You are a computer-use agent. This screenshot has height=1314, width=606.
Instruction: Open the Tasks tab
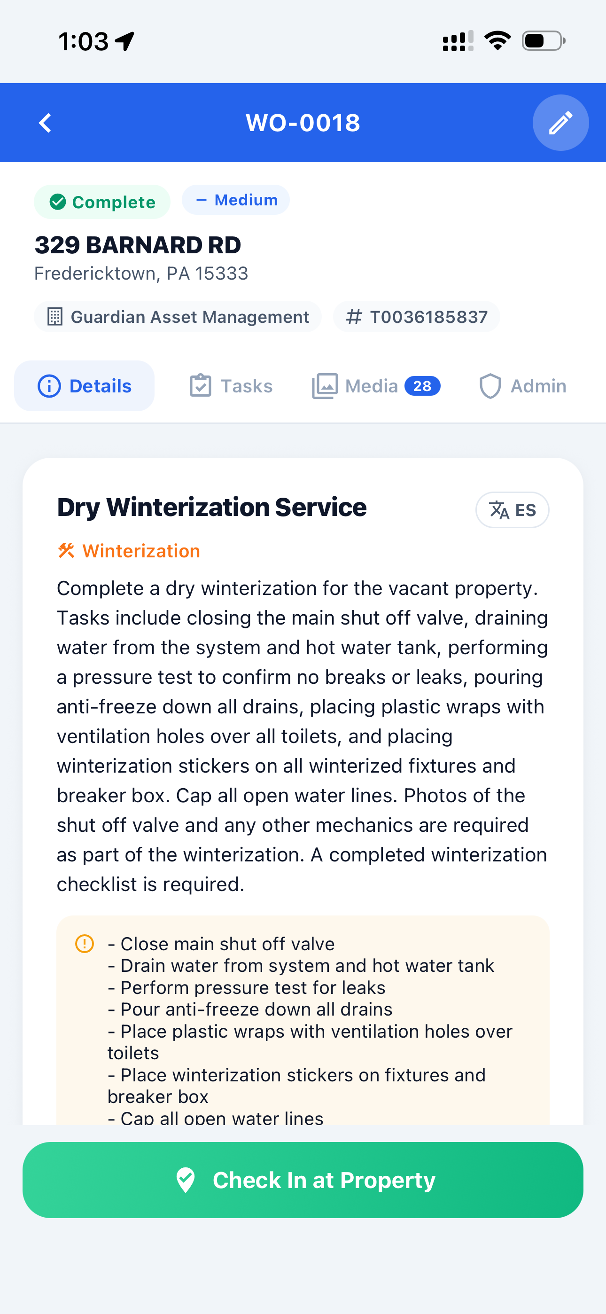pos(231,386)
